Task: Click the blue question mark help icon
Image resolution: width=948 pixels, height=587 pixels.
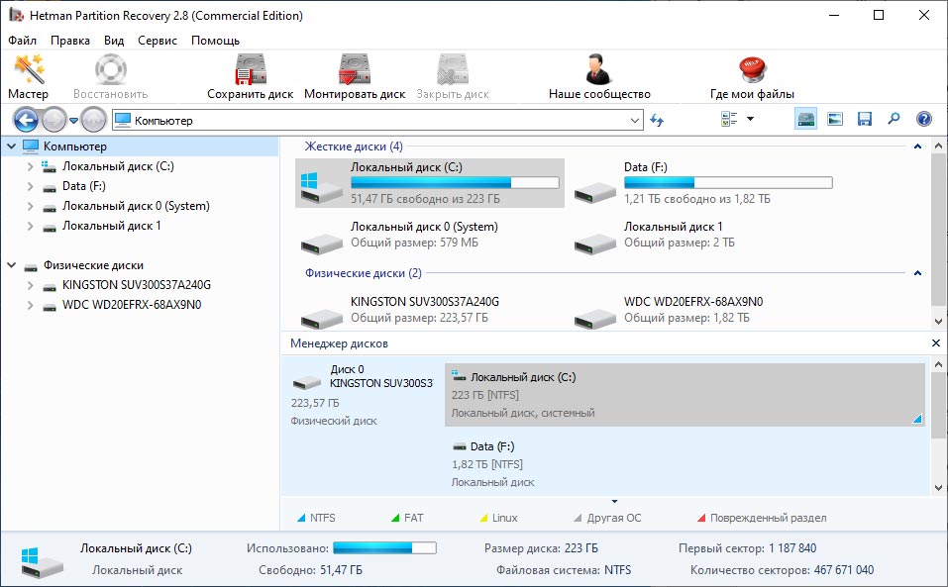Action: click(x=923, y=120)
